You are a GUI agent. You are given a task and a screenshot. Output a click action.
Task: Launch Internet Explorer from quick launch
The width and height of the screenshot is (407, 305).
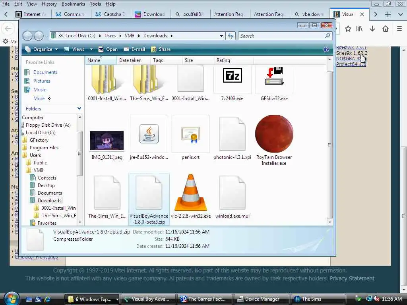[x=48, y=299]
